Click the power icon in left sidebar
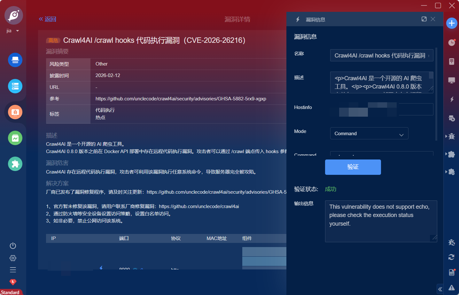459x295 pixels. [13, 245]
